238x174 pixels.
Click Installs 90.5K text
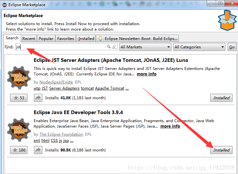[75, 150]
